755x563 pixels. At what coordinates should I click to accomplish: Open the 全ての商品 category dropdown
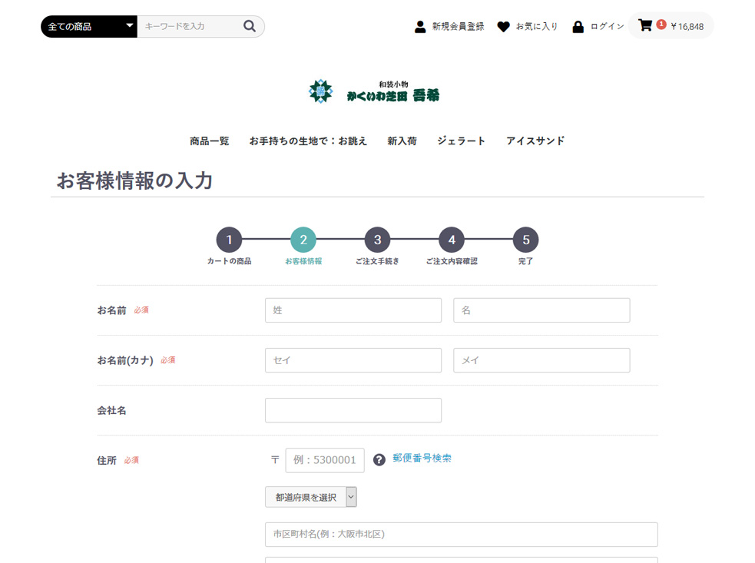click(x=88, y=26)
